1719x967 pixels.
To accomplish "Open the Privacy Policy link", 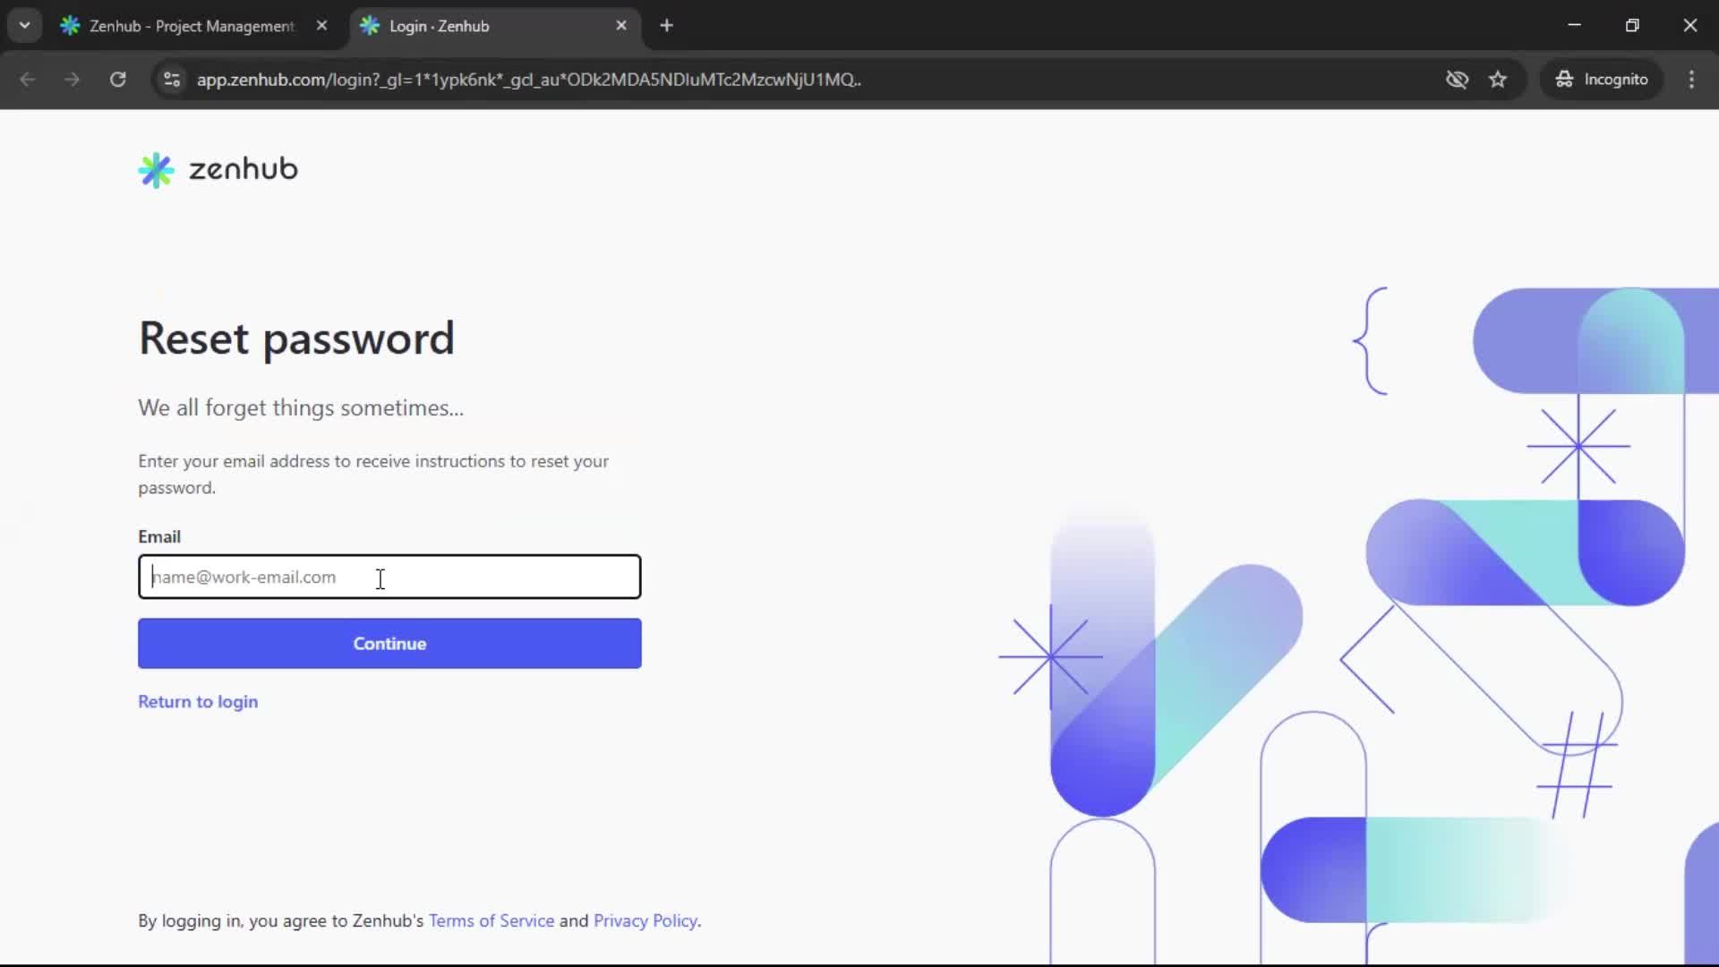I will [646, 920].
